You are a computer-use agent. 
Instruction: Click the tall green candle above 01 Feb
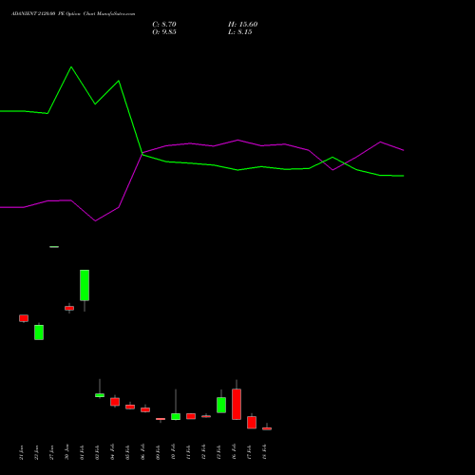point(85,285)
